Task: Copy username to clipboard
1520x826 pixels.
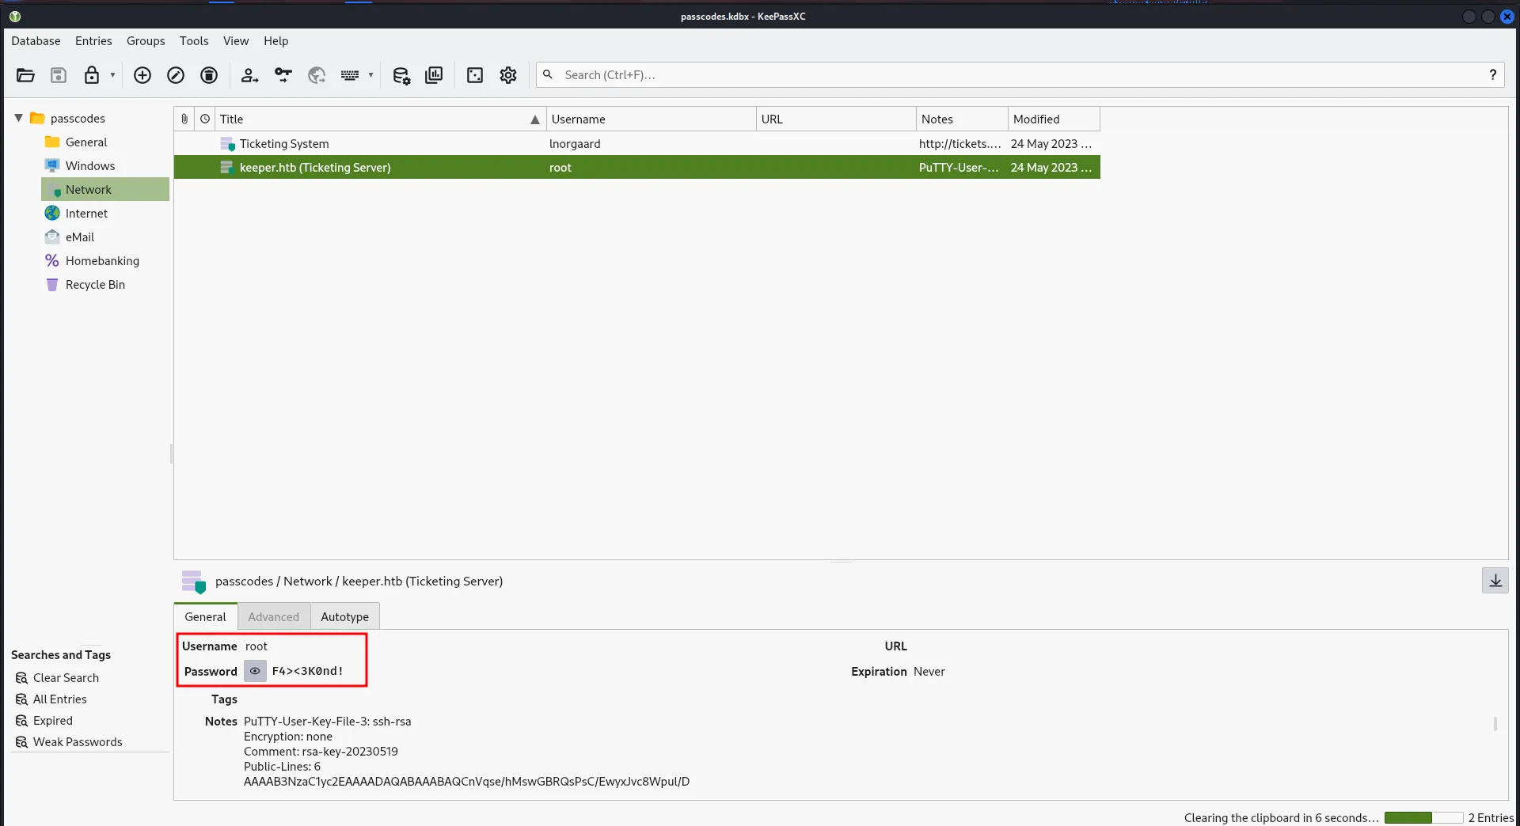Action: (249, 75)
